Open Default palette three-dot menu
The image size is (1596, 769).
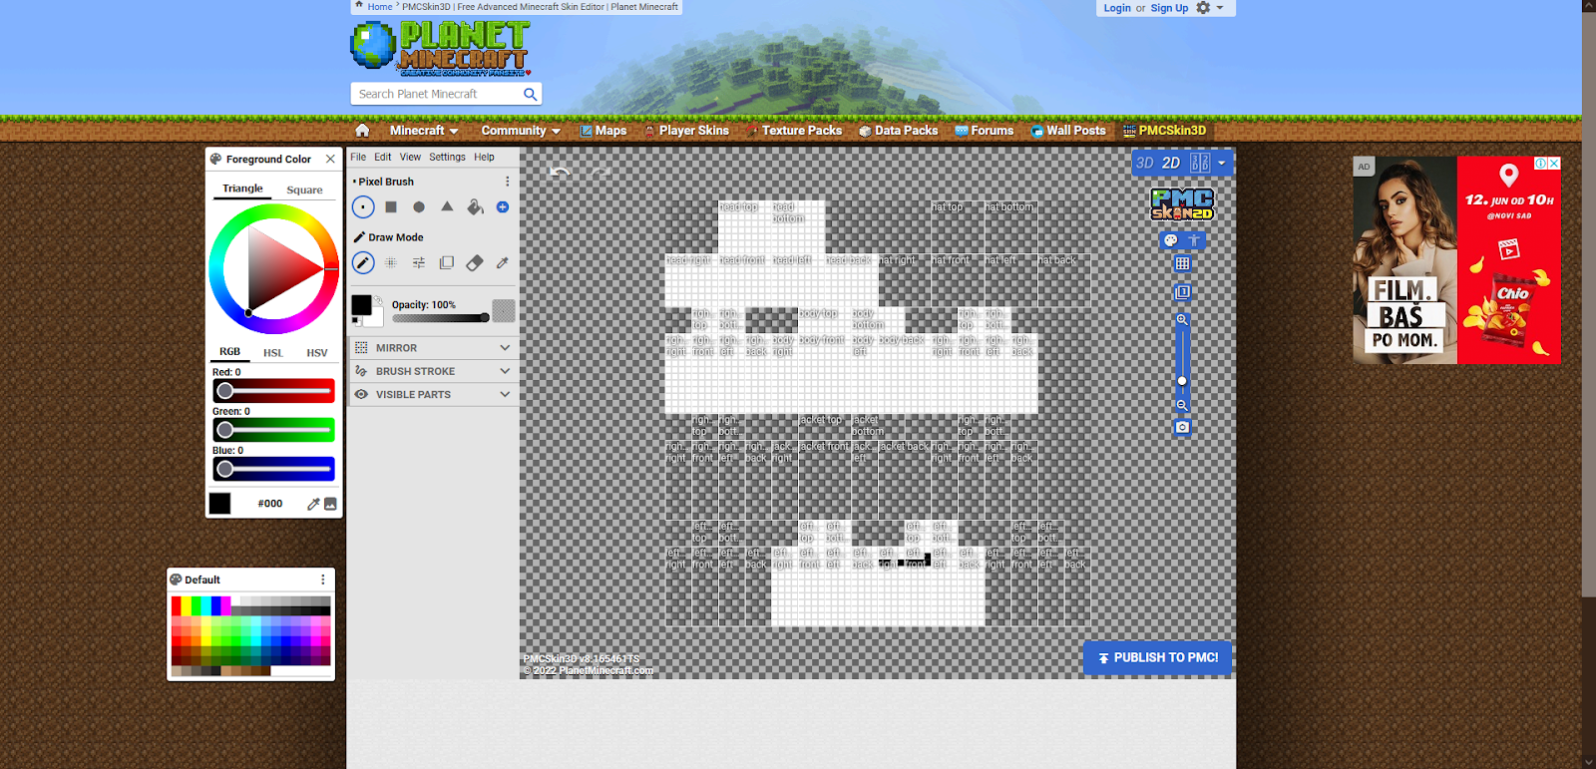click(x=322, y=579)
